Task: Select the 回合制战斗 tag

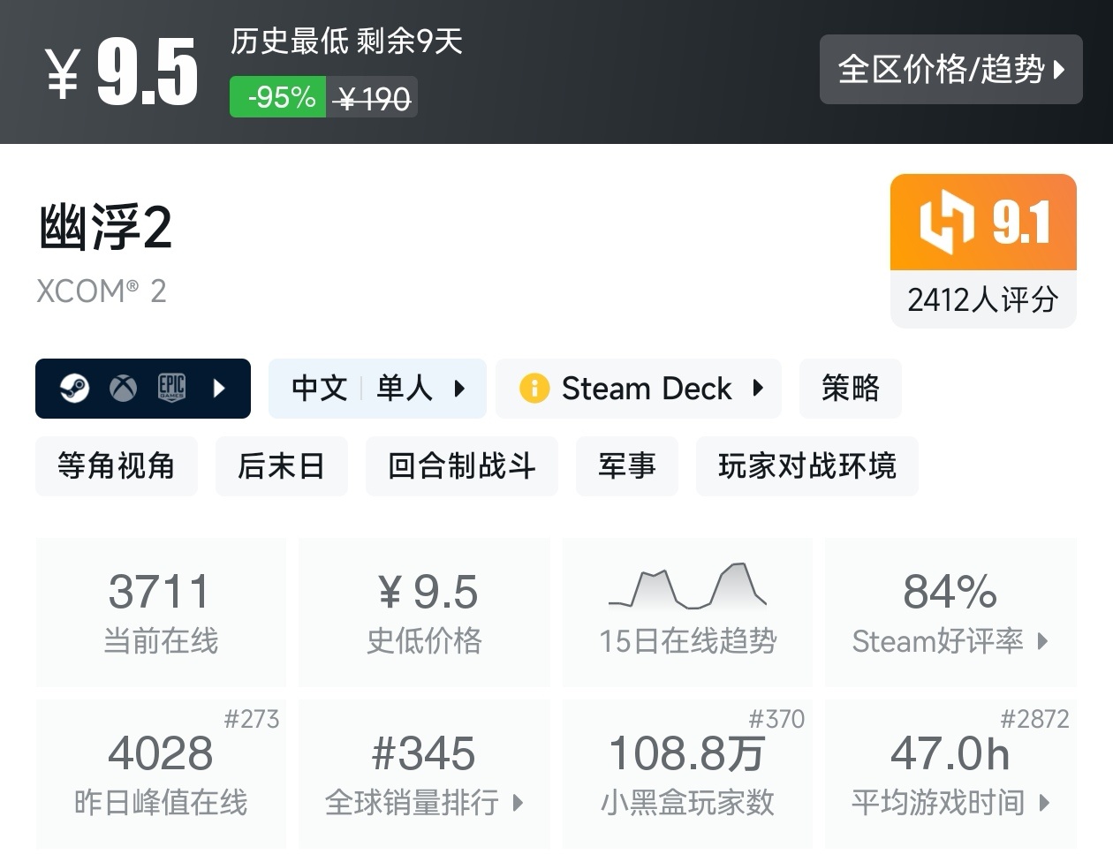Action: [462, 466]
